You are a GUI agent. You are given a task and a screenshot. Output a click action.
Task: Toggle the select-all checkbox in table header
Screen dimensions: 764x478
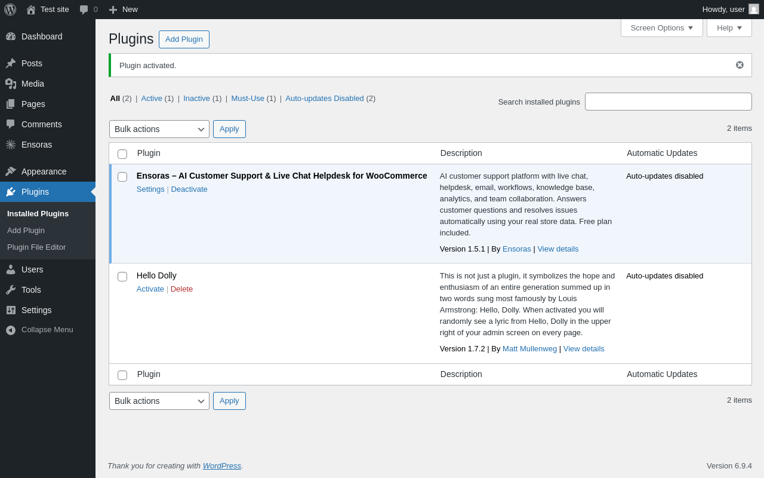pos(122,154)
